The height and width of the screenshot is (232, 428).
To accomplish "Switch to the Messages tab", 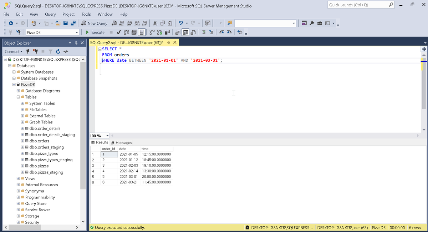I will coord(121,143).
